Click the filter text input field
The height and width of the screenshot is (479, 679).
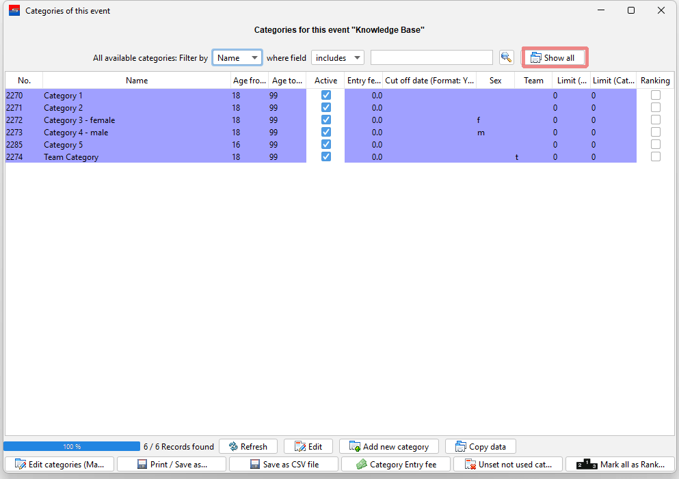pyautogui.click(x=431, y=58)
